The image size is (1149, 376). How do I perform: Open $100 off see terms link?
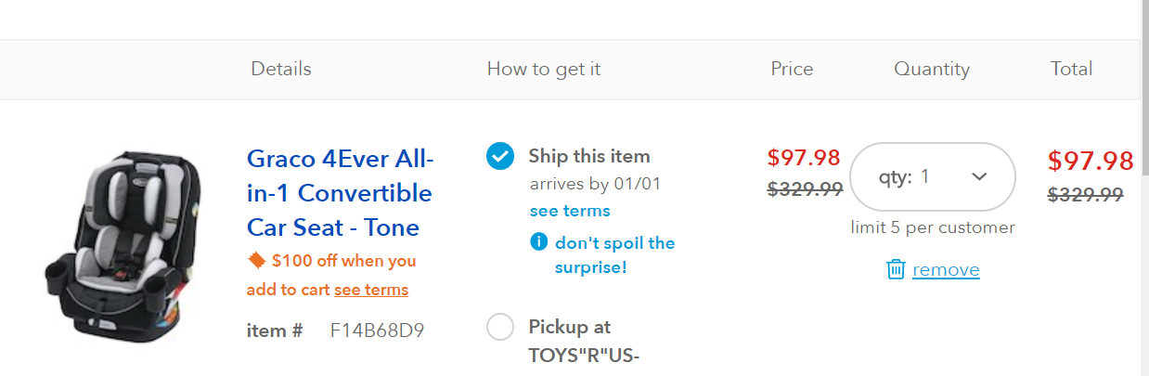371,290
